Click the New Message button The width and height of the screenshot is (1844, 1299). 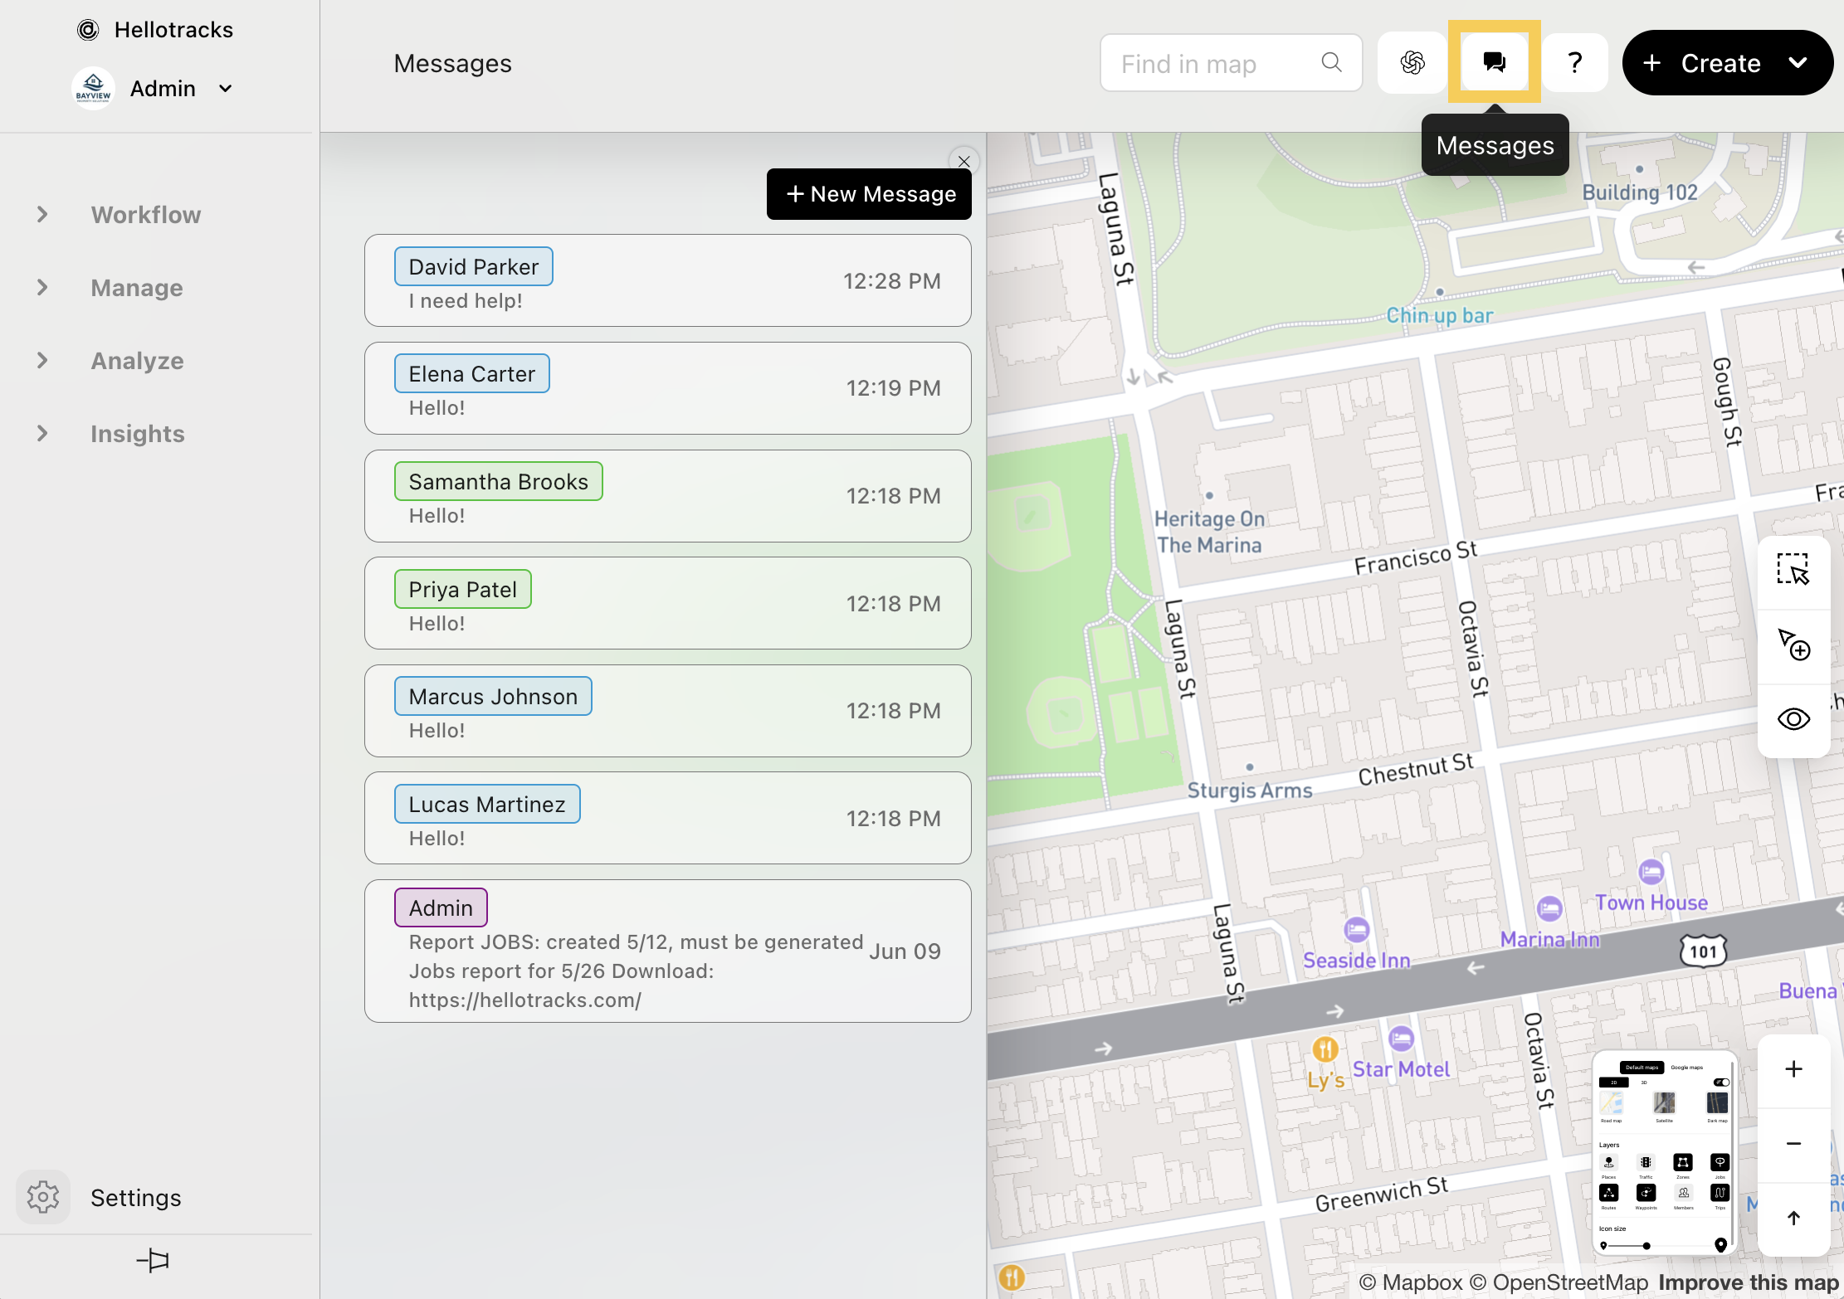point(868,194)
